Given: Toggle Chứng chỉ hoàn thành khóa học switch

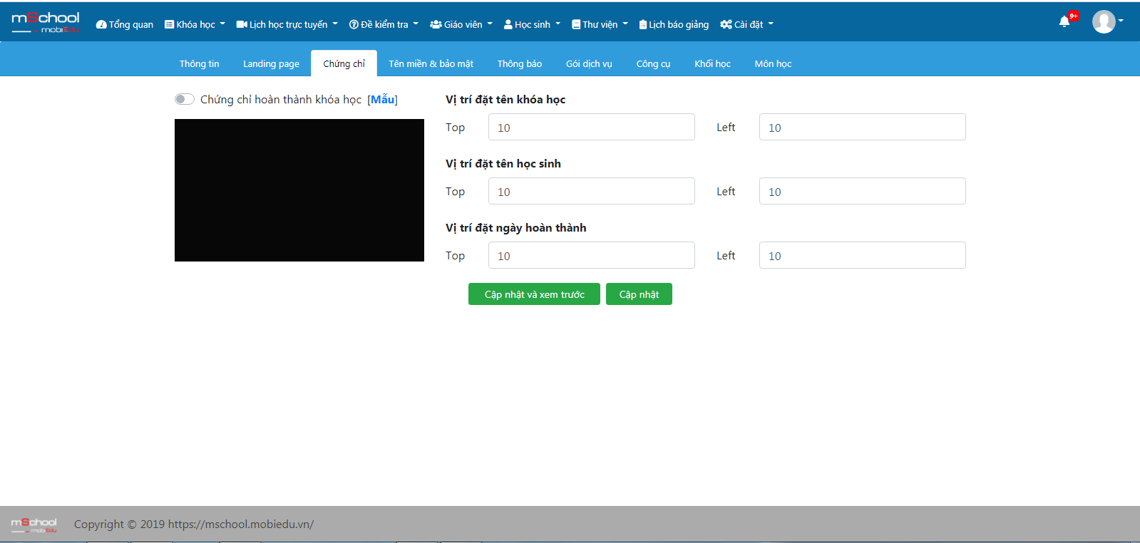Looking at the screenshot, I should coord(185,99).
